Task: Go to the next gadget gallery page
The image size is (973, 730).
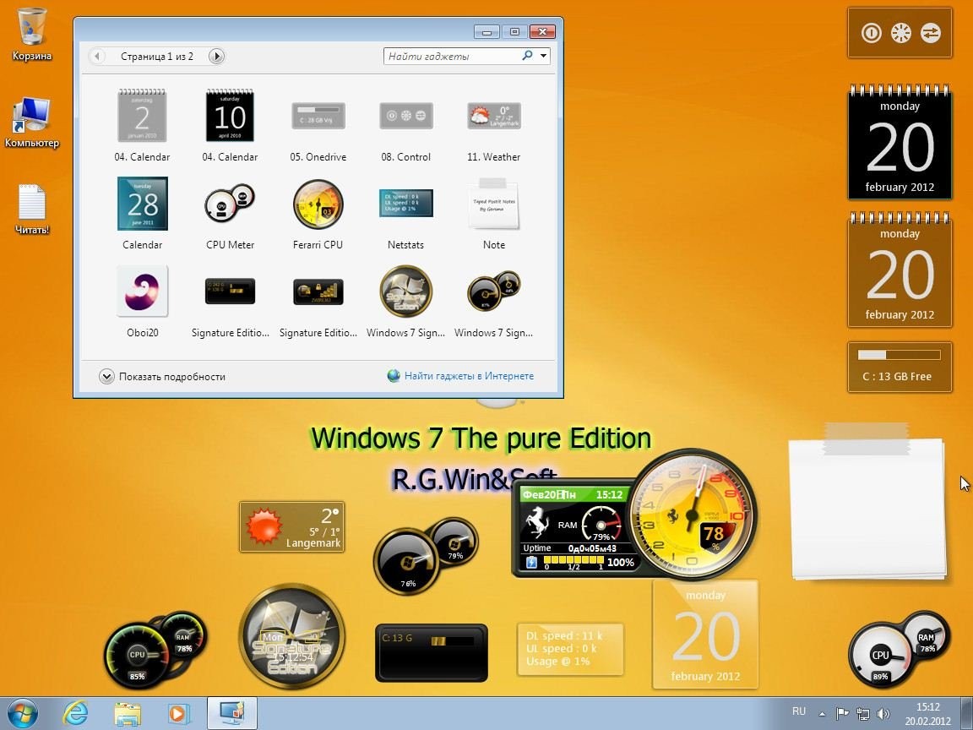Action: (216, 57)
